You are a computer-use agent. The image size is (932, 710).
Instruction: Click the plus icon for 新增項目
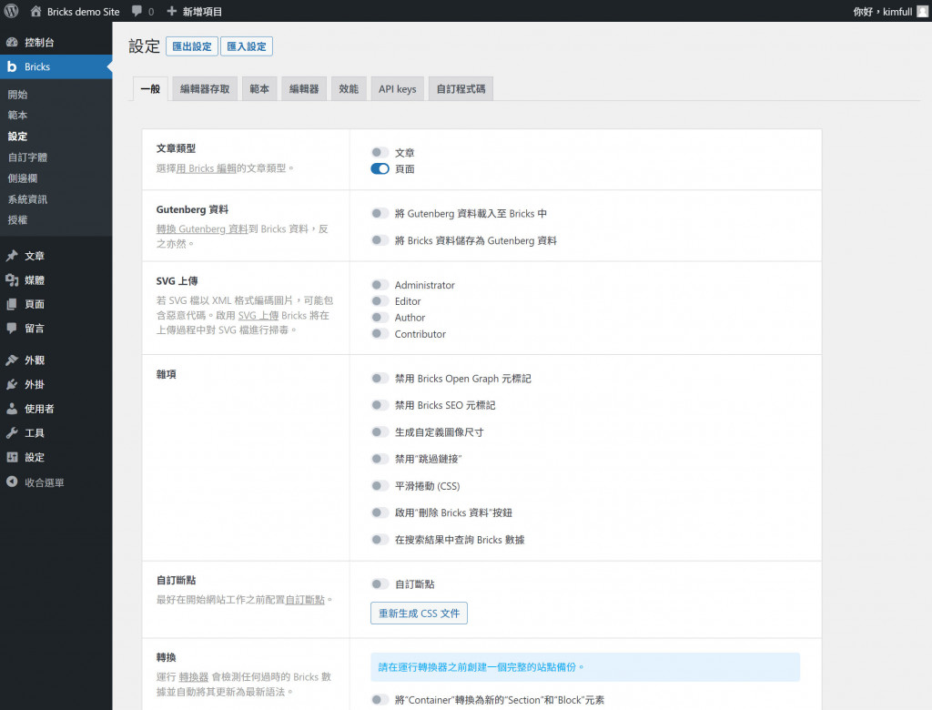pyautogui.click(x=172, y=11)
